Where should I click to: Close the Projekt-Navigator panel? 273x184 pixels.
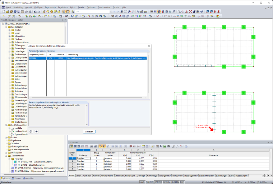(x=66, y=20)
